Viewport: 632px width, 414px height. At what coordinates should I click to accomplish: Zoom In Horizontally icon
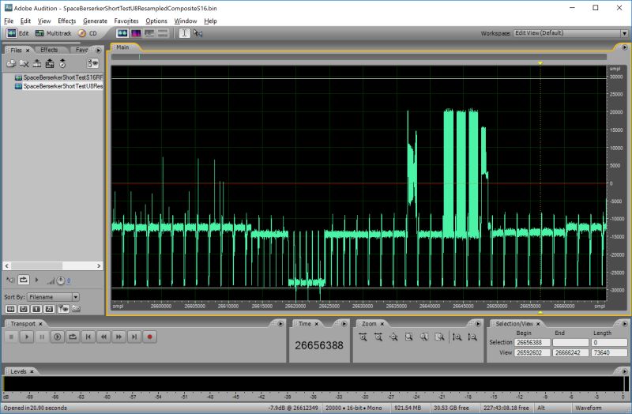pyautogui.click(x=363, y=337)
